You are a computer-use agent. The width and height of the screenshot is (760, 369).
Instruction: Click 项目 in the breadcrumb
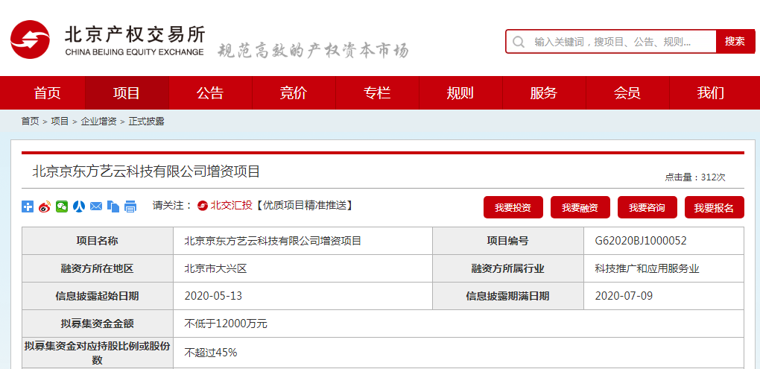60,122
